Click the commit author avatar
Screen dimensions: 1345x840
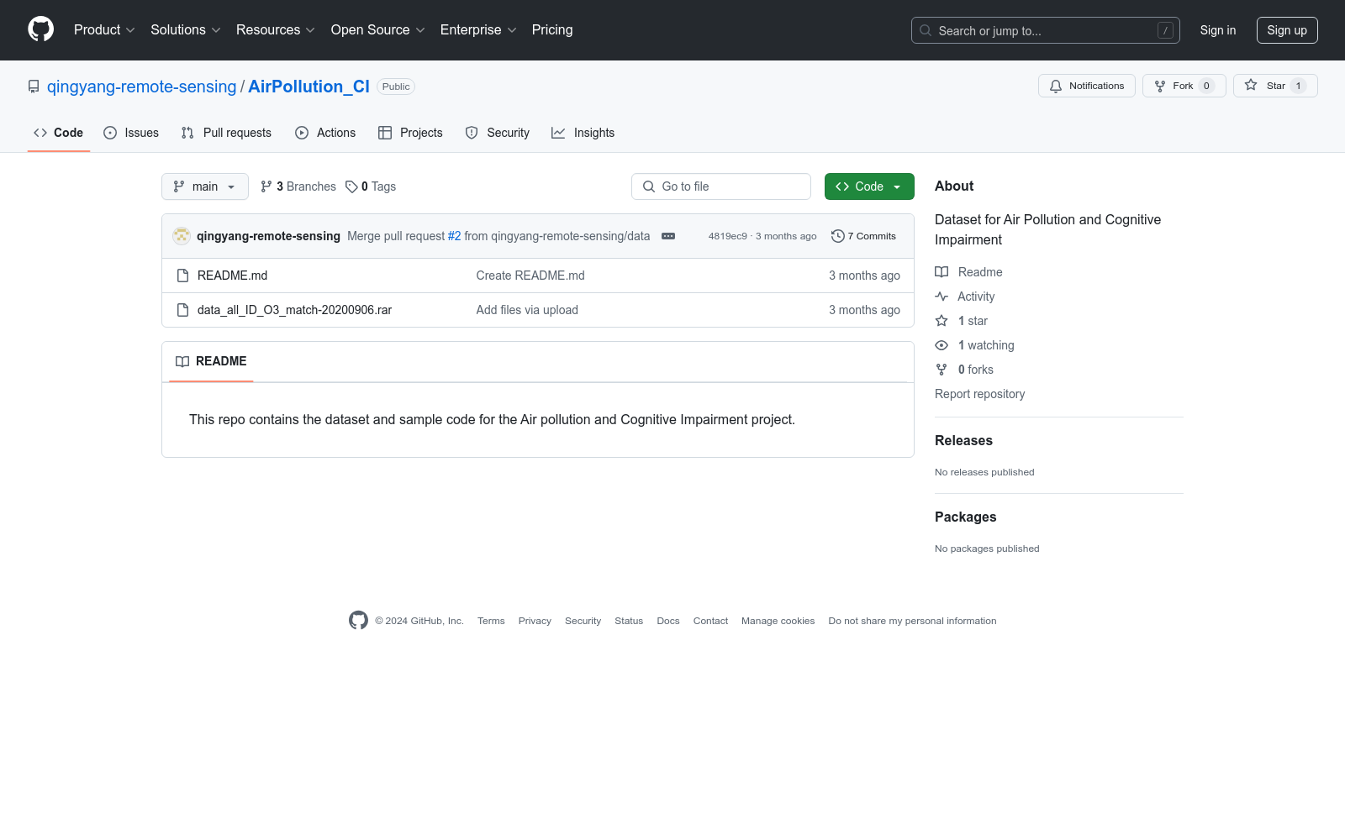[182, 236]
